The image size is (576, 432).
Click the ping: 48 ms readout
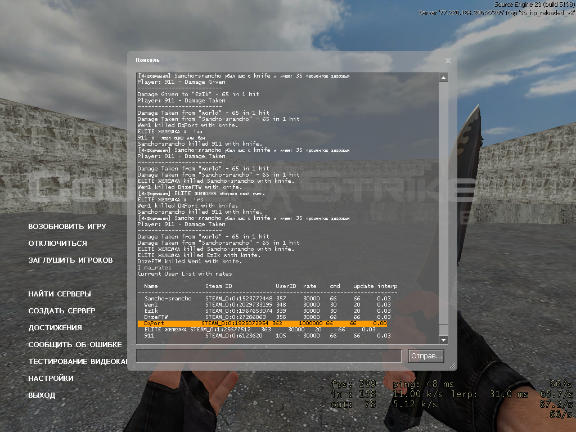pos(423,384)
